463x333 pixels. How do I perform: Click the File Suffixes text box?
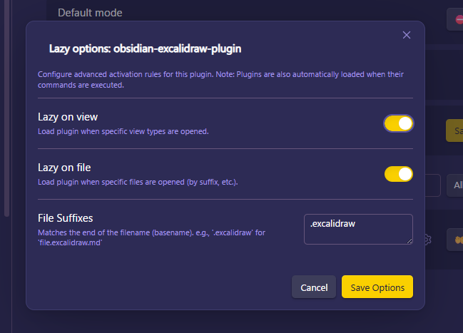coord(358,229)
